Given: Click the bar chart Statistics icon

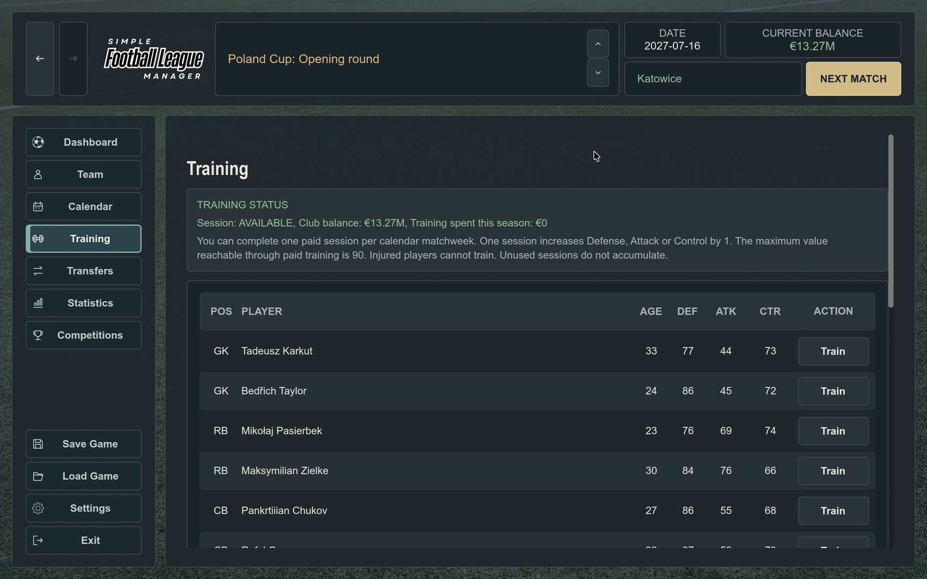Looking at the screenshot, I should (x=38, y=303).
